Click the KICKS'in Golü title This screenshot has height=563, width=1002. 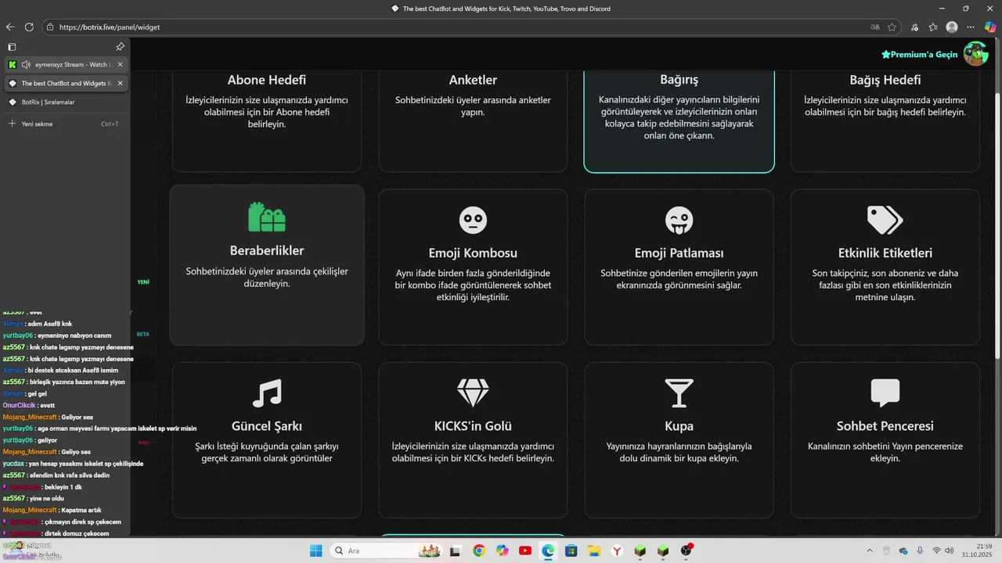473,427
